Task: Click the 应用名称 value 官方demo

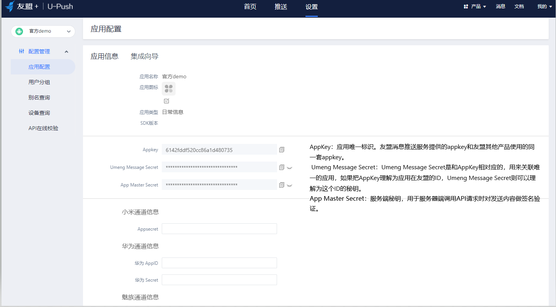Action: (x=174, y=77)
